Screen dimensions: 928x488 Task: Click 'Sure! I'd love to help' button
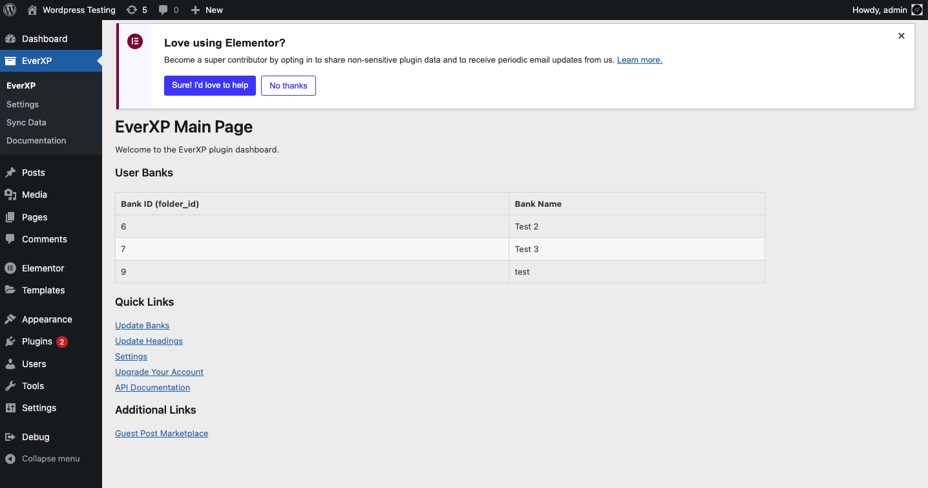pyautogui.click(x=210, y=85)
